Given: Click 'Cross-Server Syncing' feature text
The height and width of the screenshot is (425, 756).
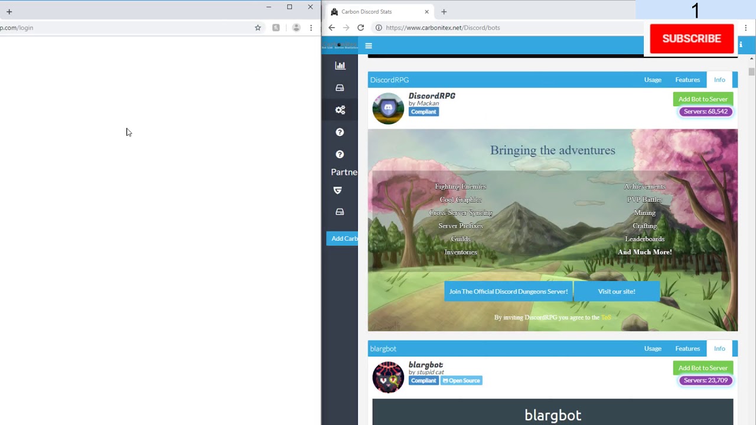Looking at the screenshot, I should coord(461,212).
